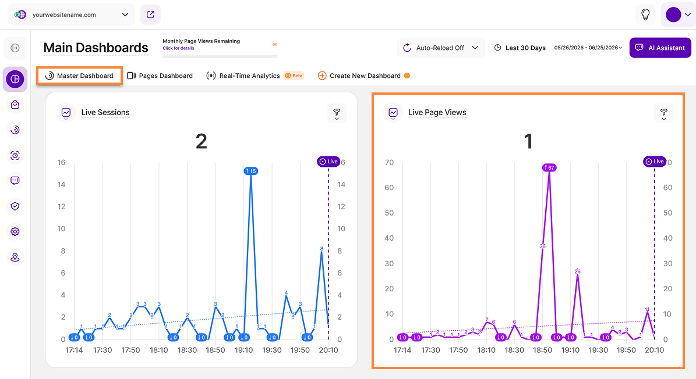Open the AI Assistant
Image resolution: width=696 pixels, height=379 pixels.
[x=660, y=48]
